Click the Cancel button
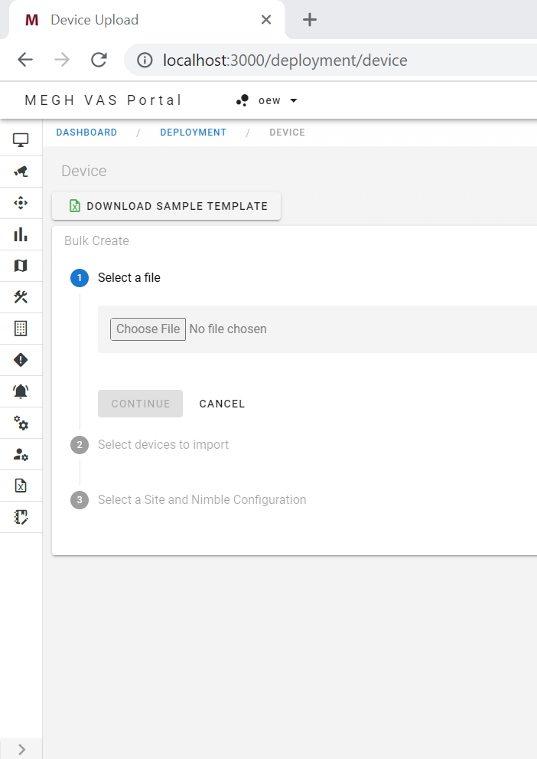This screenshot has width=537, height=759. click(222, 404)
